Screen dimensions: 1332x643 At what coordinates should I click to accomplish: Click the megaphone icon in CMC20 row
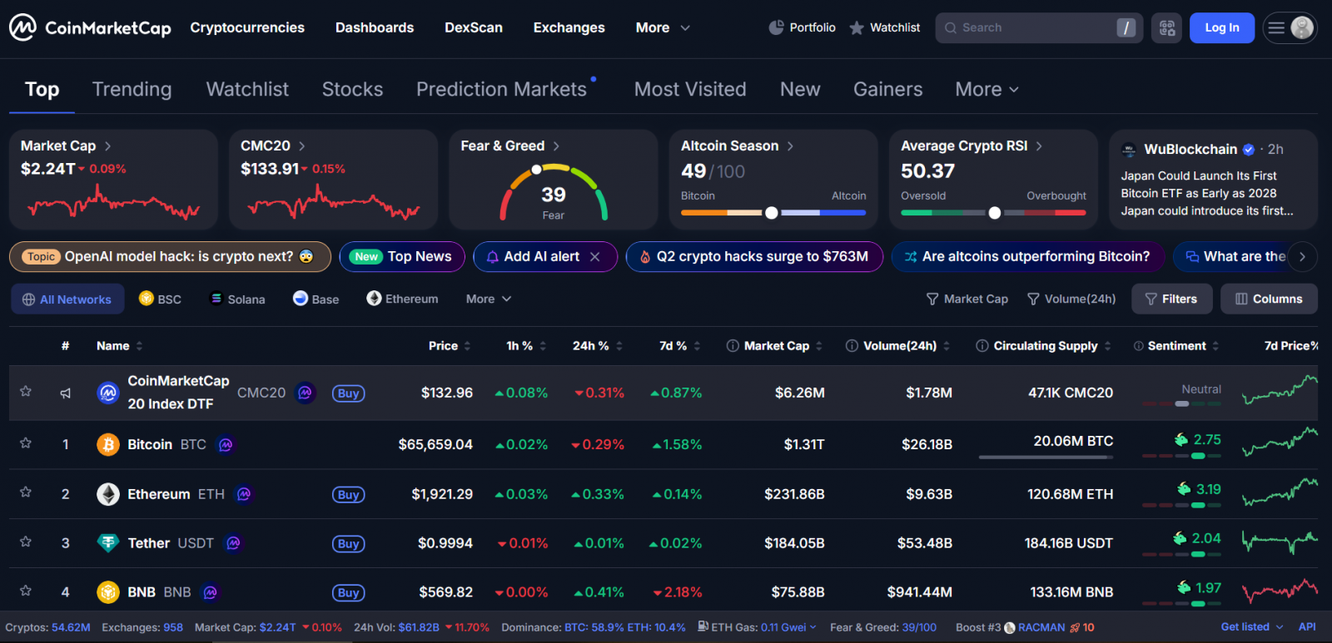click(66, 393)
